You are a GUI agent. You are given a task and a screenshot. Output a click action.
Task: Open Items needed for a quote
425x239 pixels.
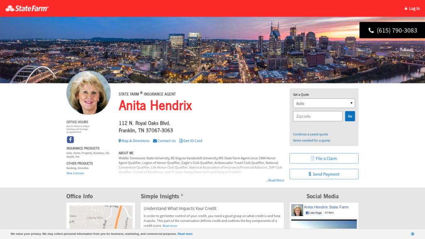pos(312,141)
